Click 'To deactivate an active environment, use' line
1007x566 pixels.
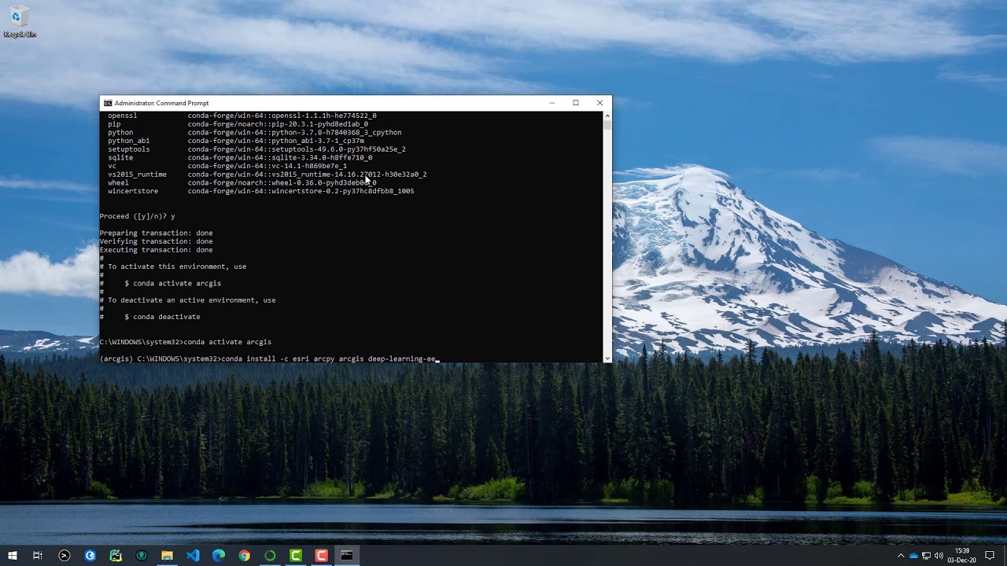pyautogui.click(x=188, y=300)
